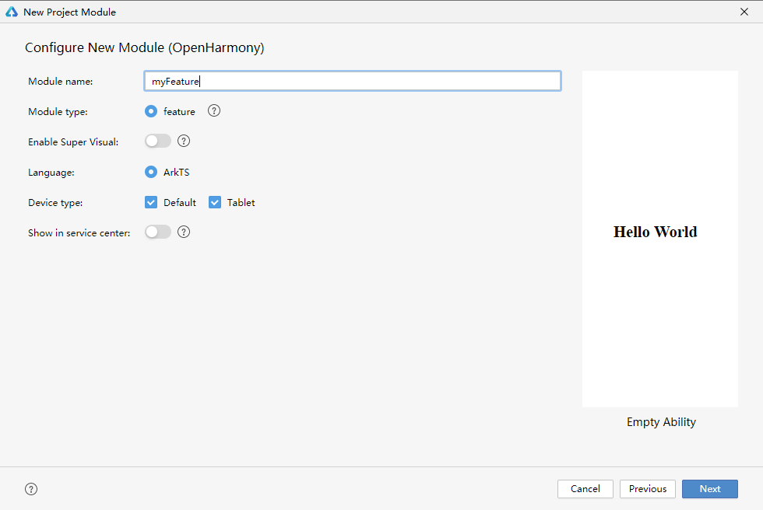
Task: Select the feature module type radio button
Action: (x=151, y=112)
